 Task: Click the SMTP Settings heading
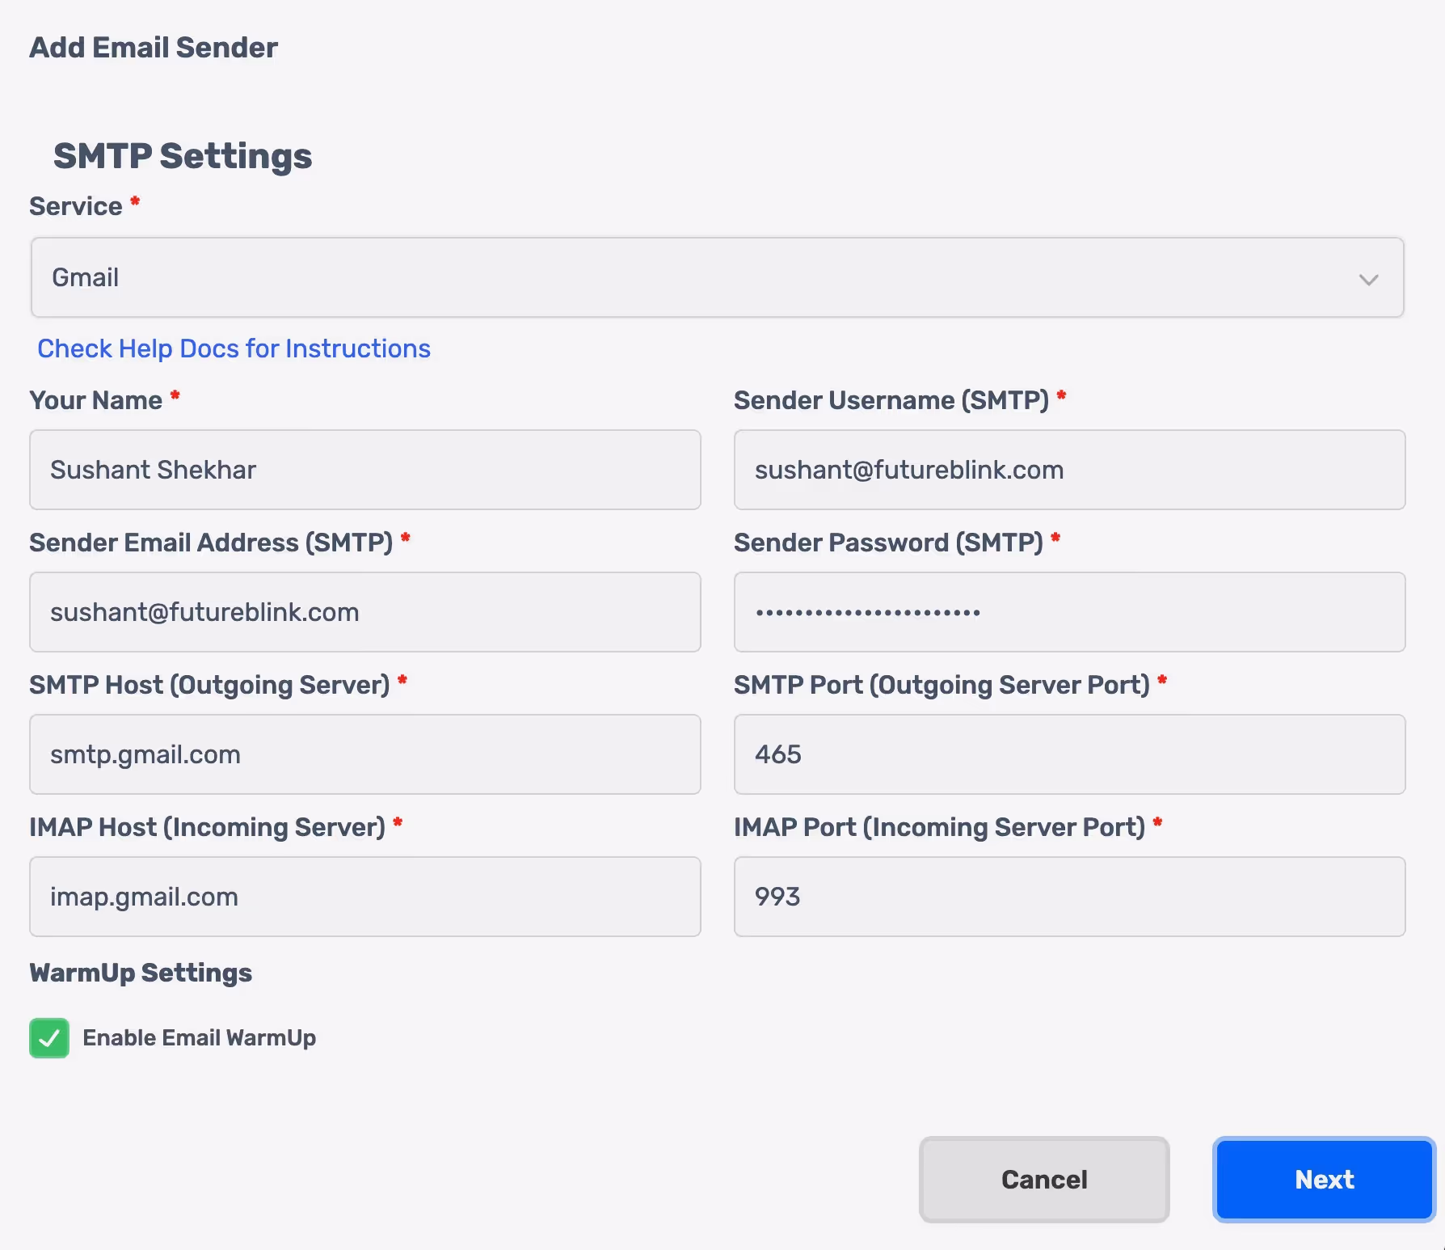point(183,156)
